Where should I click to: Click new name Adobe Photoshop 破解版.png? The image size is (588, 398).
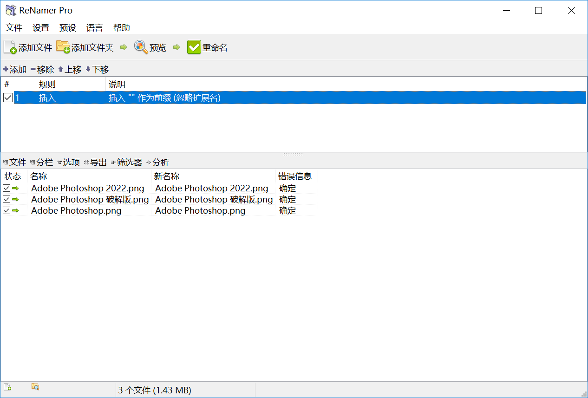[x=214, y=199]
